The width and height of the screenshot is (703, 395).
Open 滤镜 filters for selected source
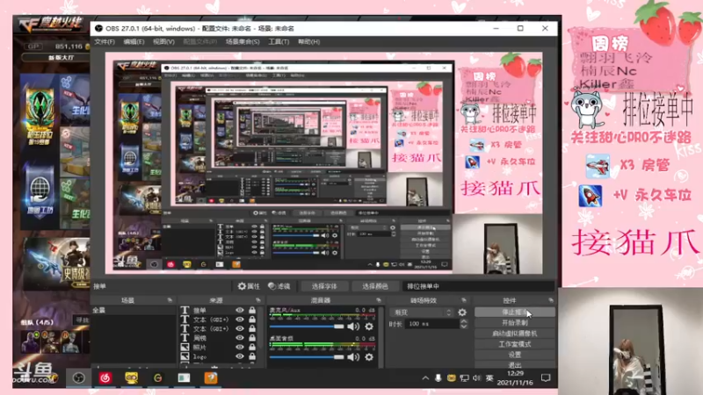pos(279,286)
